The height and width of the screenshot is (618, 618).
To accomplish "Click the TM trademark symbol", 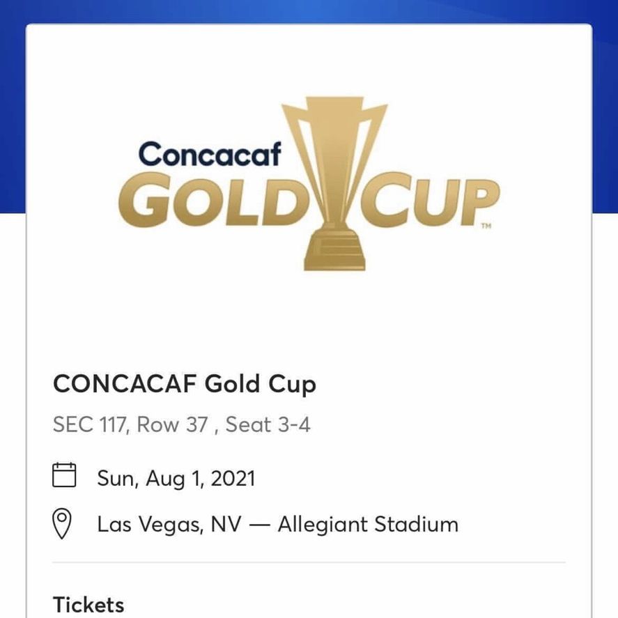I will point(486,226).
